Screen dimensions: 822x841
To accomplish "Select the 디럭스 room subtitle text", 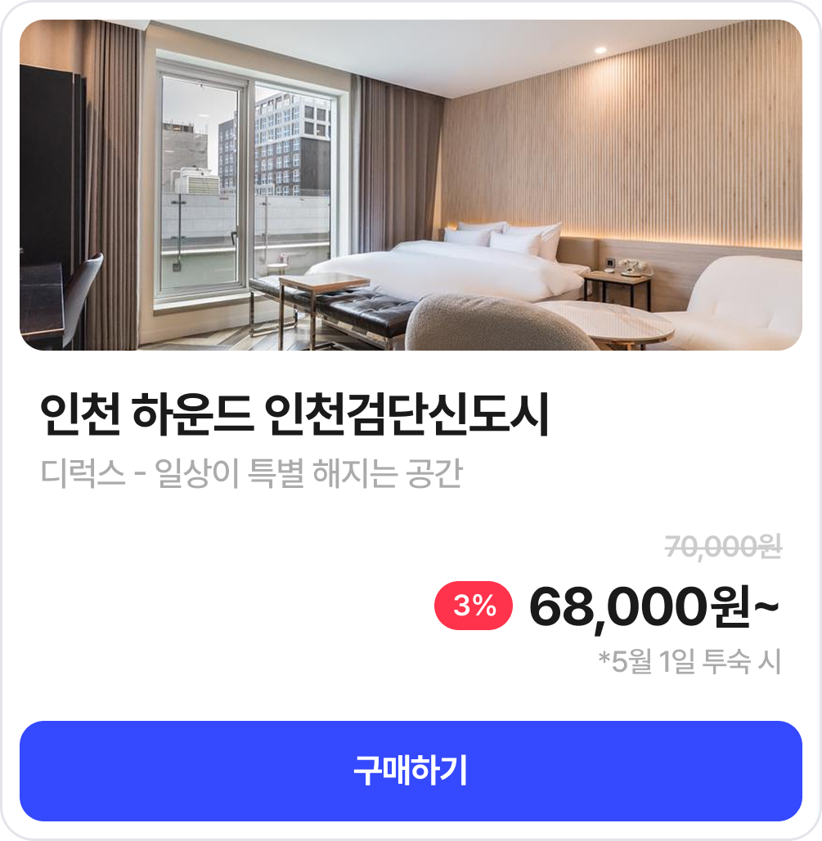I will point(251,473).
